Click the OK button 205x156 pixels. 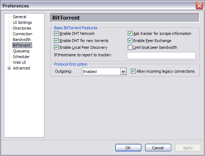click(128, 147)
